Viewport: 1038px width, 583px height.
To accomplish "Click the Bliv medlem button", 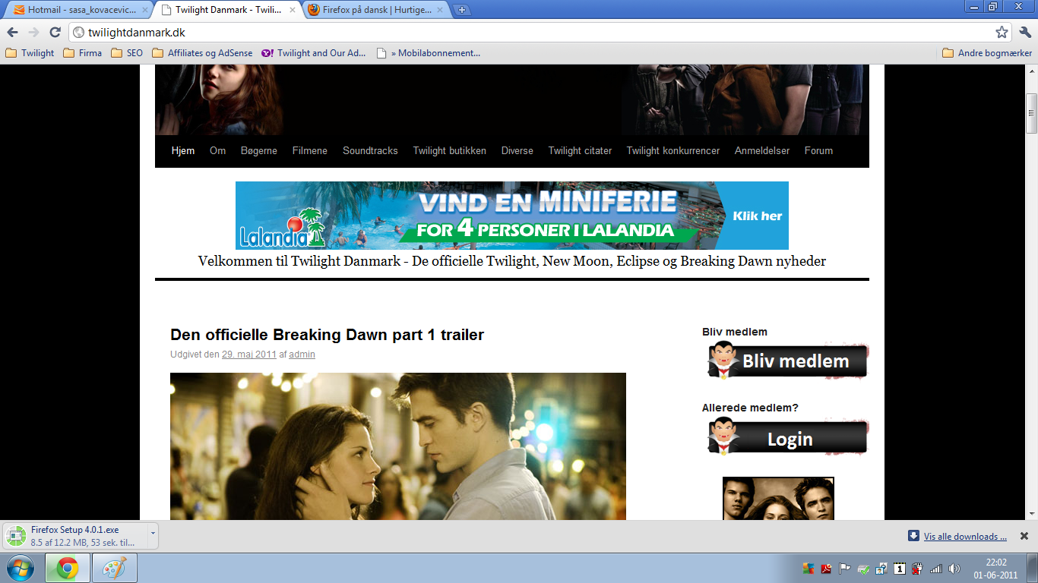I will pyautogui.click(x=787, y=361).
